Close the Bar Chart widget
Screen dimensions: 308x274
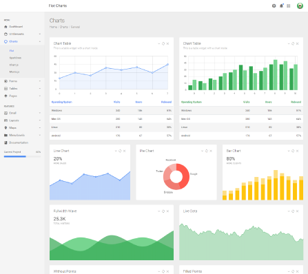297,151
